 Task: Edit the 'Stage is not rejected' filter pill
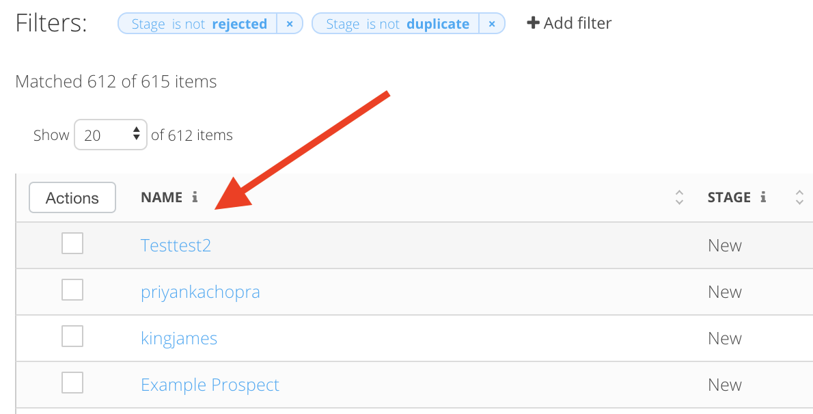pyautogui.click(x=199, y=24)
